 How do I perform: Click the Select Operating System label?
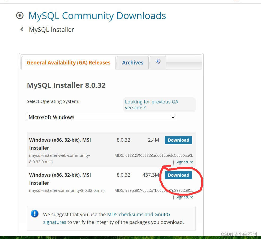[53, 101]
